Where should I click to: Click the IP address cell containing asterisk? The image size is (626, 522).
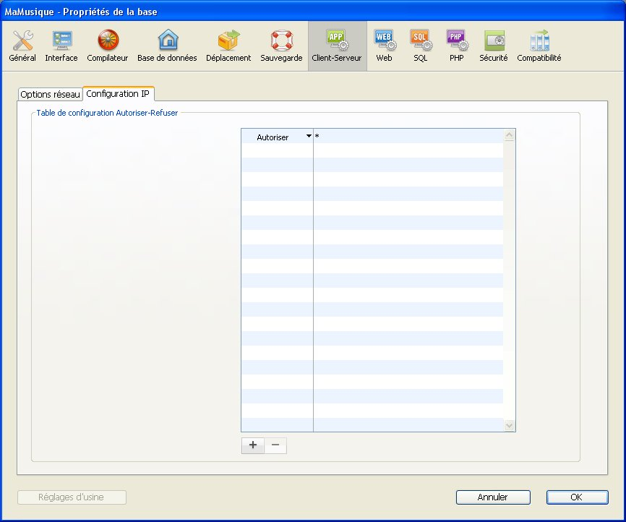[408, 137]
